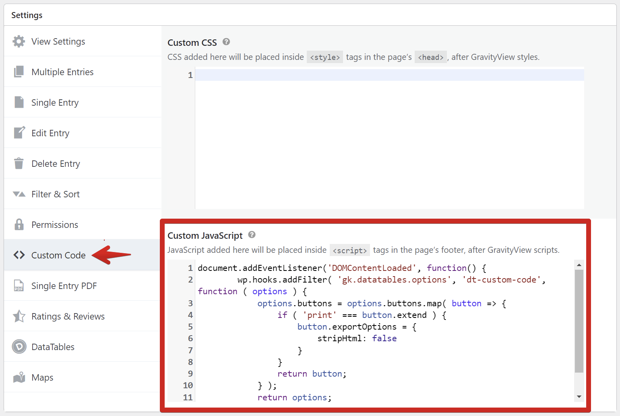Click the Delete Entry trash icon

[x=19, y=163]
